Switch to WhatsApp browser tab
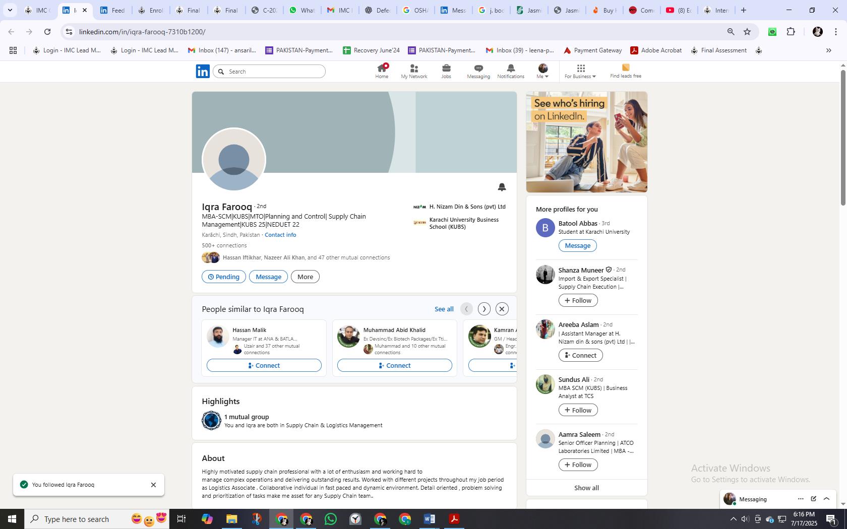847x529 pixels. [302, 10]
